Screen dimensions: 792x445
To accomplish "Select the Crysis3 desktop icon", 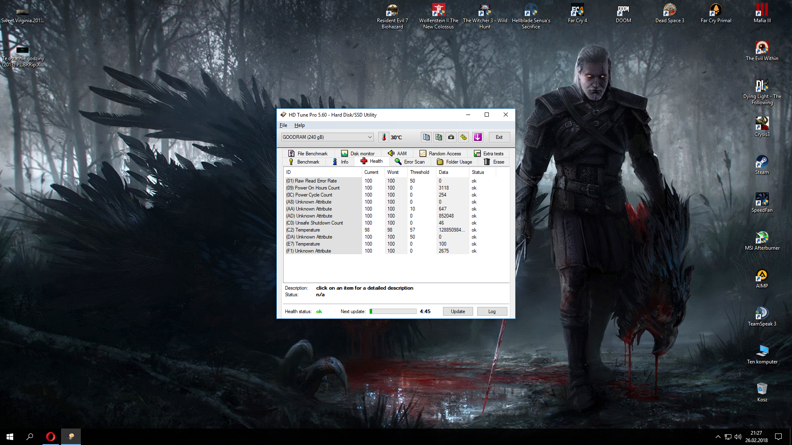I will point(762,127).
